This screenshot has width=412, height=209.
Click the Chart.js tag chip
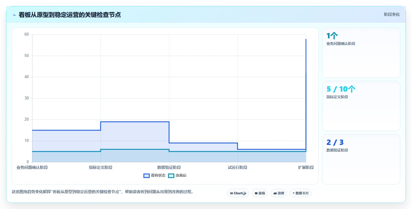[238, 193]
